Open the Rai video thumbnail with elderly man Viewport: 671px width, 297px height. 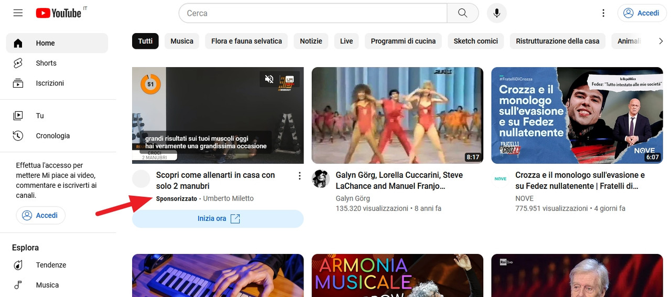click(x=577, y=275)
